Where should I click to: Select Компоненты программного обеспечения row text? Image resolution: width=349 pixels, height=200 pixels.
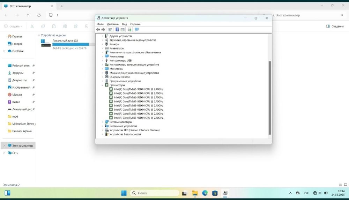click(x=135, y=52)
